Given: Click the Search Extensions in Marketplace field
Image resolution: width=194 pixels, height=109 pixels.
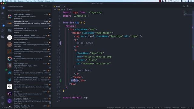Looking at the screenshot, I should 29,10.
